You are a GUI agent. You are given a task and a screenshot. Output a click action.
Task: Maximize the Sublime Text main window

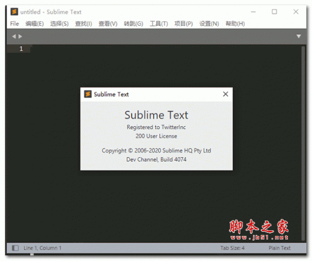click(274, 11)
